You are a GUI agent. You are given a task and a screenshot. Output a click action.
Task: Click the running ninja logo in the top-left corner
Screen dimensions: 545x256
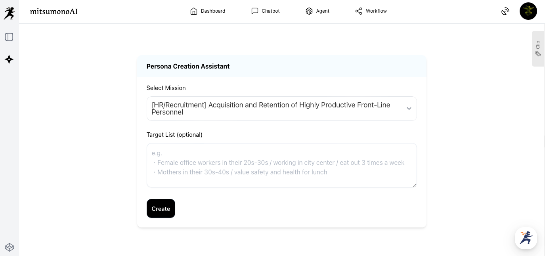click(x=9, y=13)
